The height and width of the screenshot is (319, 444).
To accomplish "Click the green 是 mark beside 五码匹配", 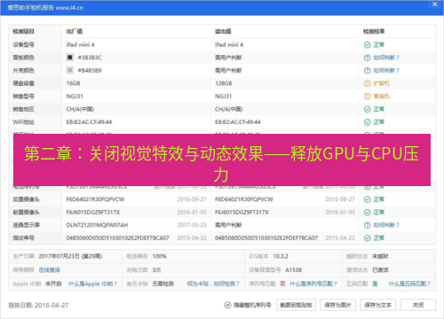I will click(375, 284).
